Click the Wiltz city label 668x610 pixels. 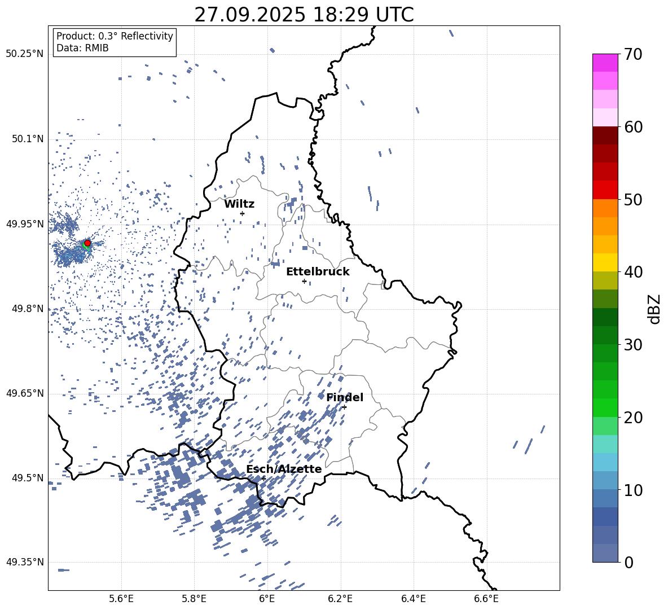[239, 204]
